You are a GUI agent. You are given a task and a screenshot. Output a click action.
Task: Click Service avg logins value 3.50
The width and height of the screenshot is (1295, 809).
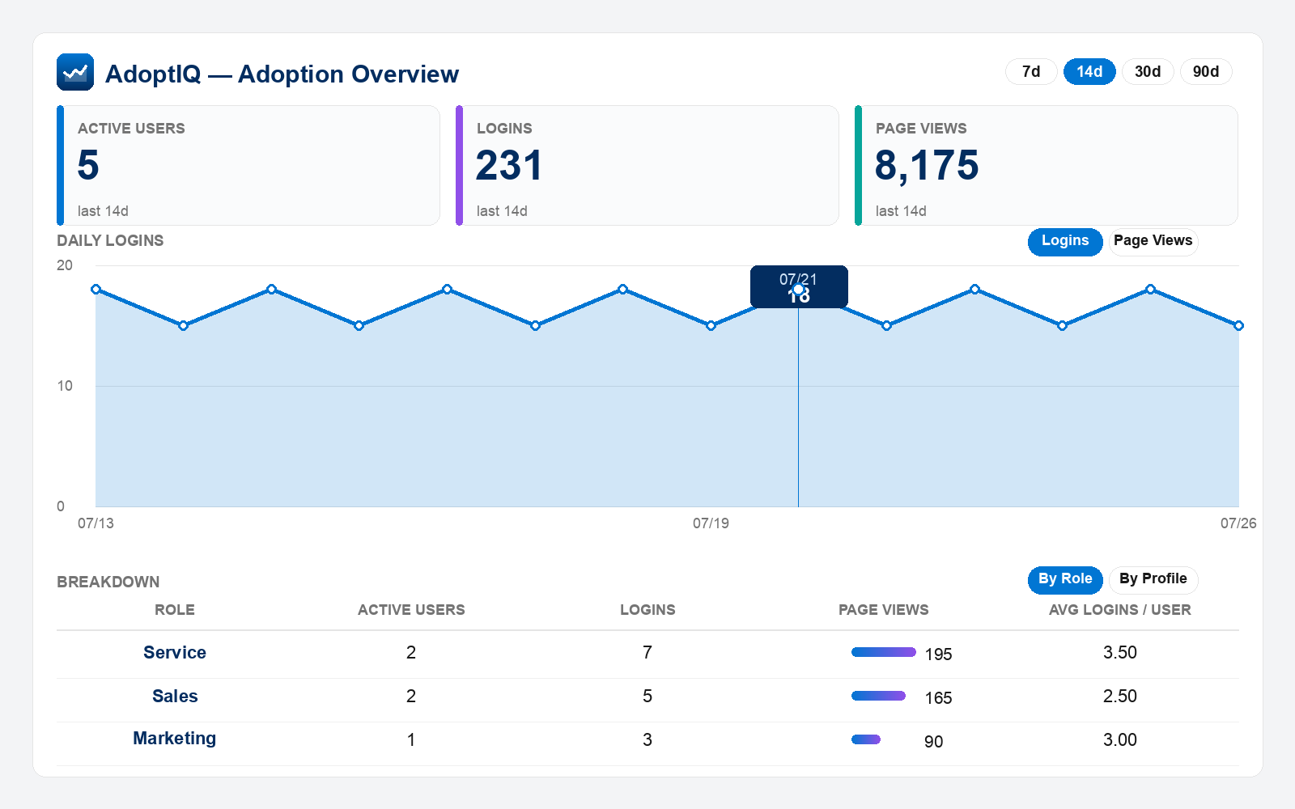pyautogui.click(x=1120, y=653)
